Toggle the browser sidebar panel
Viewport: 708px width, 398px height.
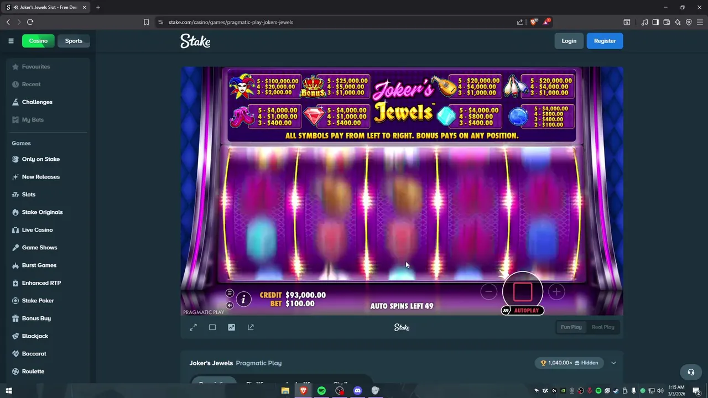pos(655,22)
